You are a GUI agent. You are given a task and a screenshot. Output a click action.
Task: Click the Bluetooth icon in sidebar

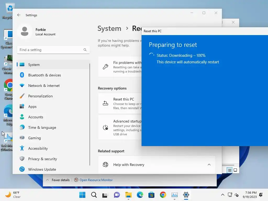pos(22,75)
